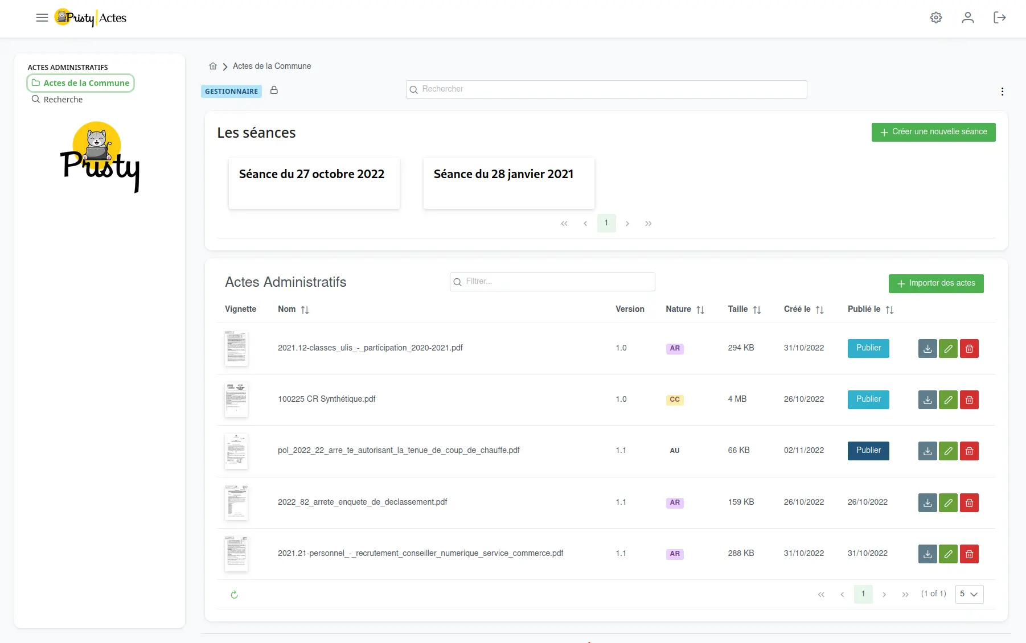Open the rows-per-page dropdown

pyautogui.click(x=969, y=594)
